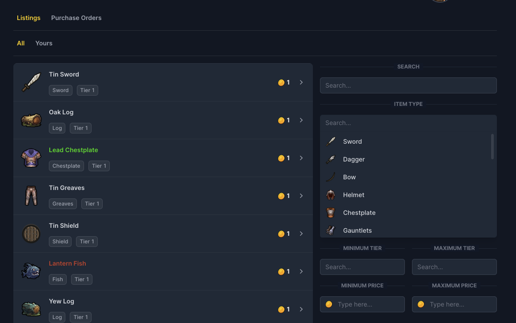Select the Dagger icon in item types

331,159
